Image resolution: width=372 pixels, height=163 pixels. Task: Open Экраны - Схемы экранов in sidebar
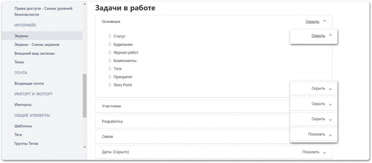tap(37, 45)
